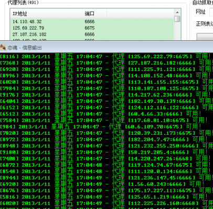Viewport: 213px width, 209px height.
Task: Click the 恋魂 - 信息输出 title bar
Action: [106, 48]
